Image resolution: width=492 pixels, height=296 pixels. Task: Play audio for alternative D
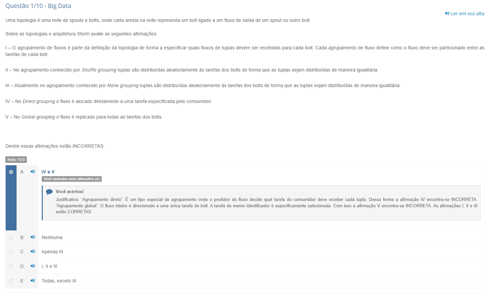point(33,266)
